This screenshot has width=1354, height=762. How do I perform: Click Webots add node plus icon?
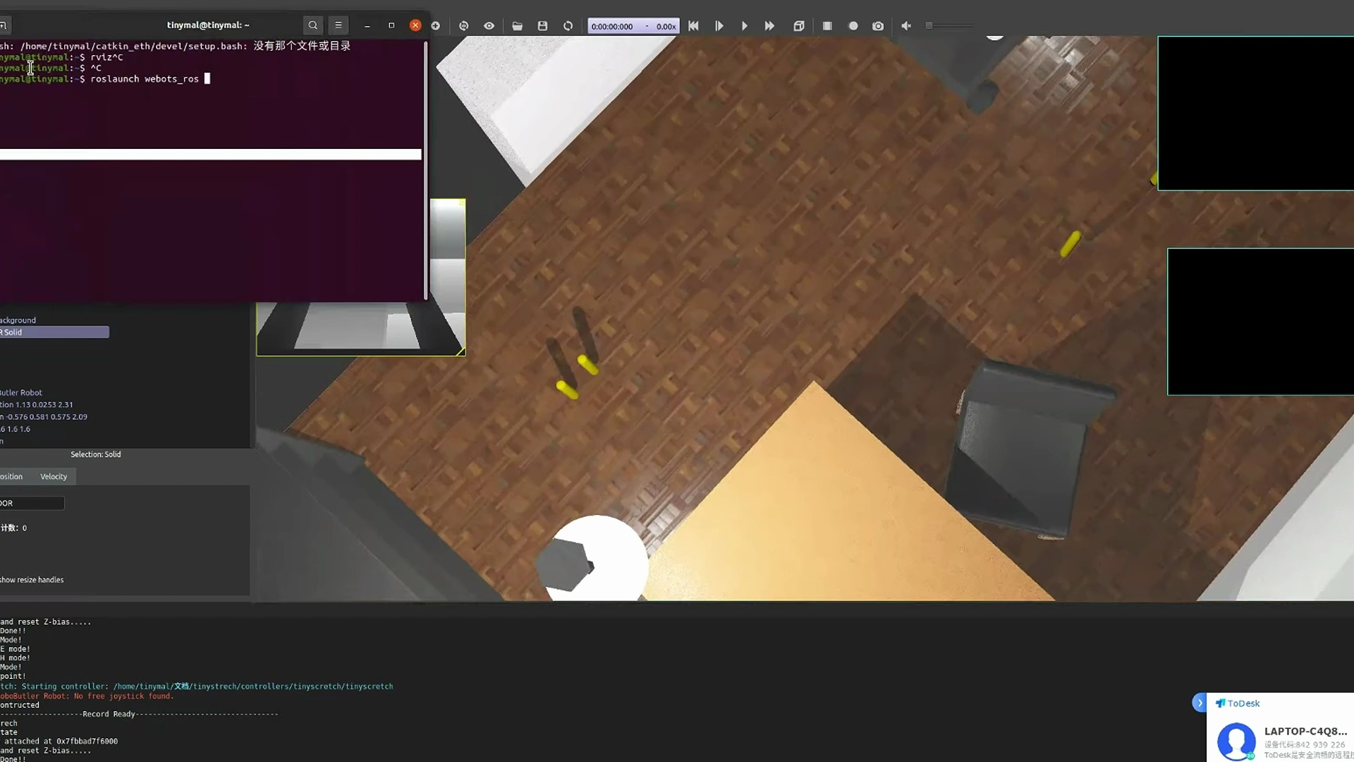click(436, 26)
